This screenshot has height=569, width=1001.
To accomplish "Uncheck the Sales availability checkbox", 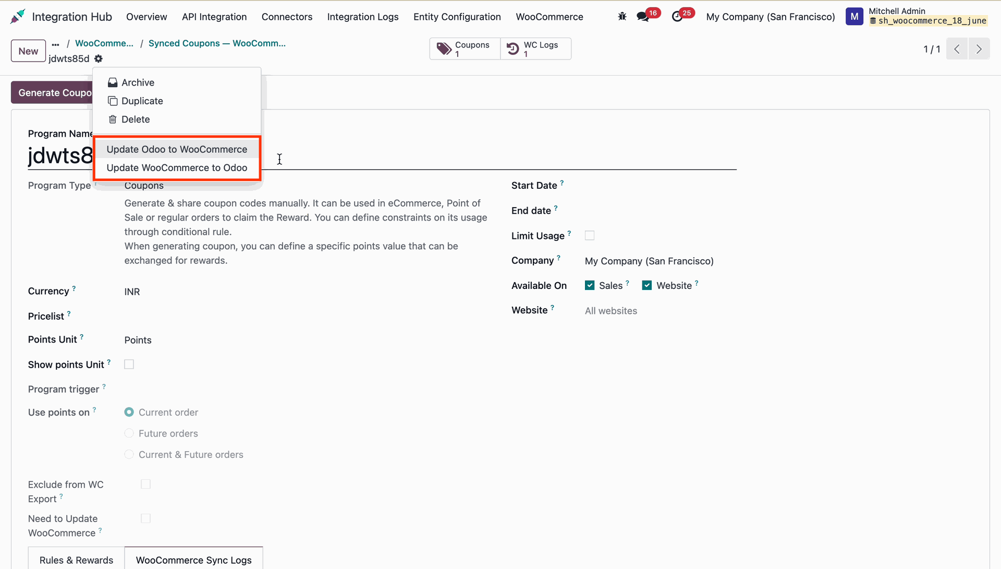I will point(590,285).
